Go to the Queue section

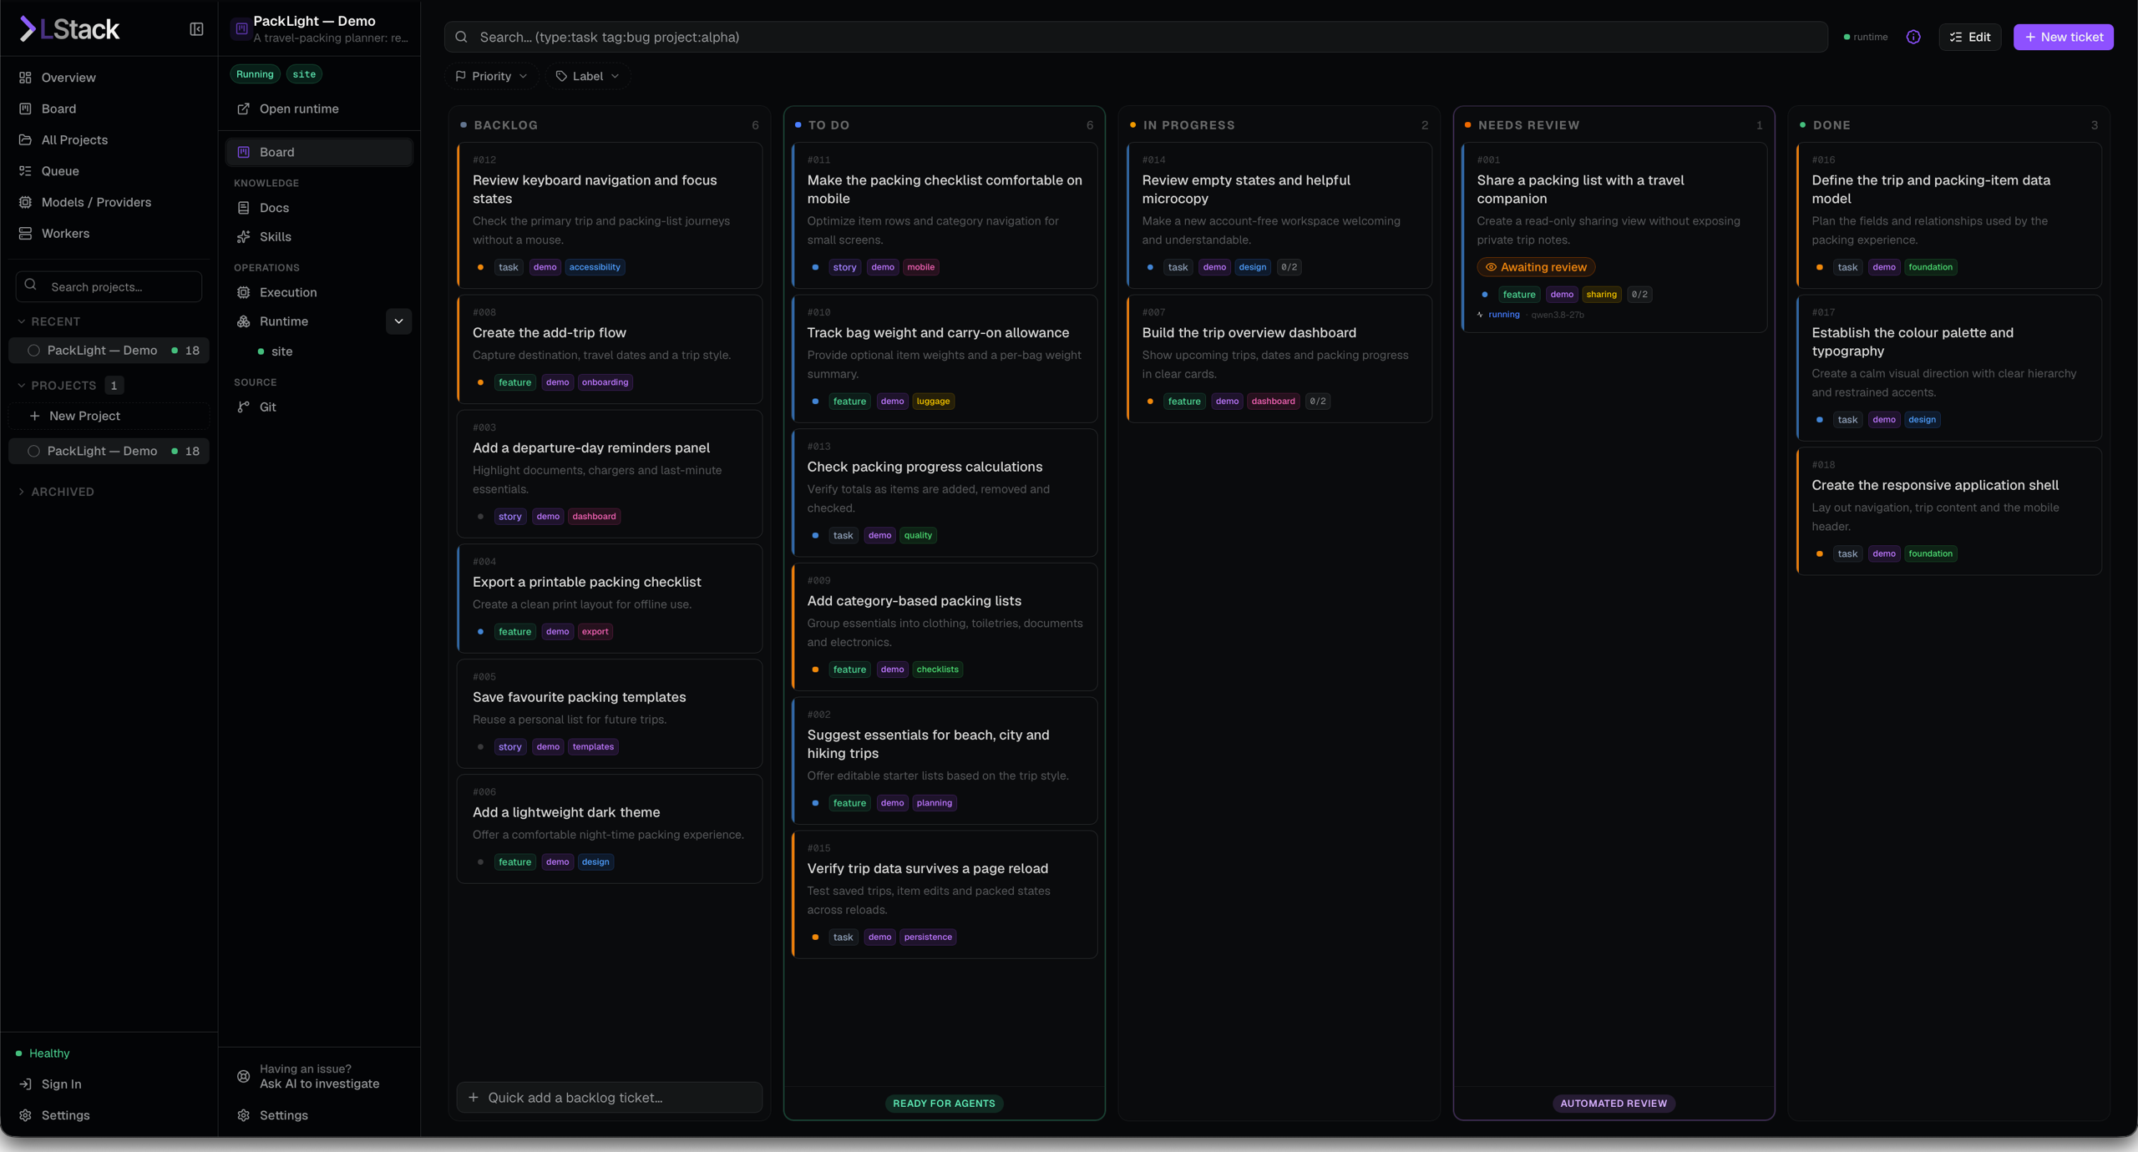pyautogui.click(x=60, y=171)
